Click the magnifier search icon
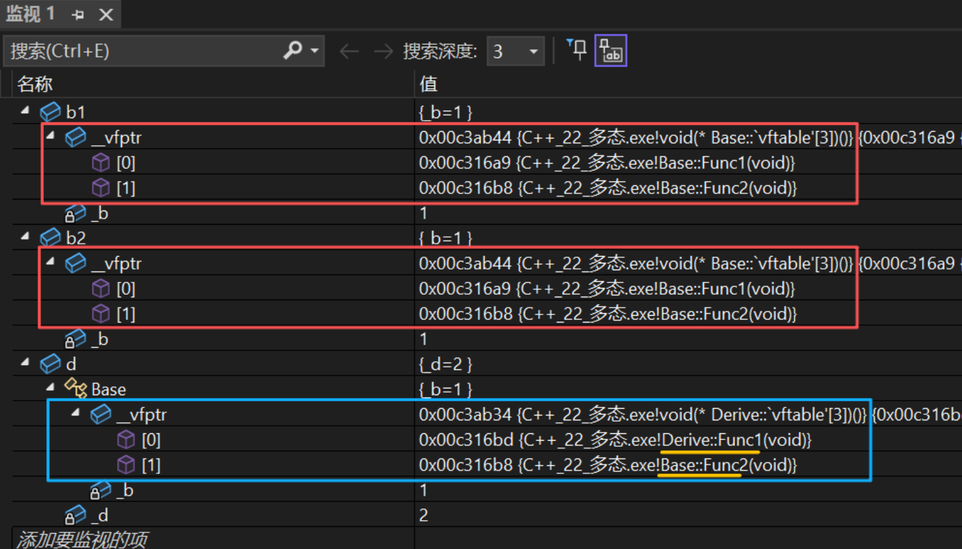This screenshot has width=962, height=549. 293,50
